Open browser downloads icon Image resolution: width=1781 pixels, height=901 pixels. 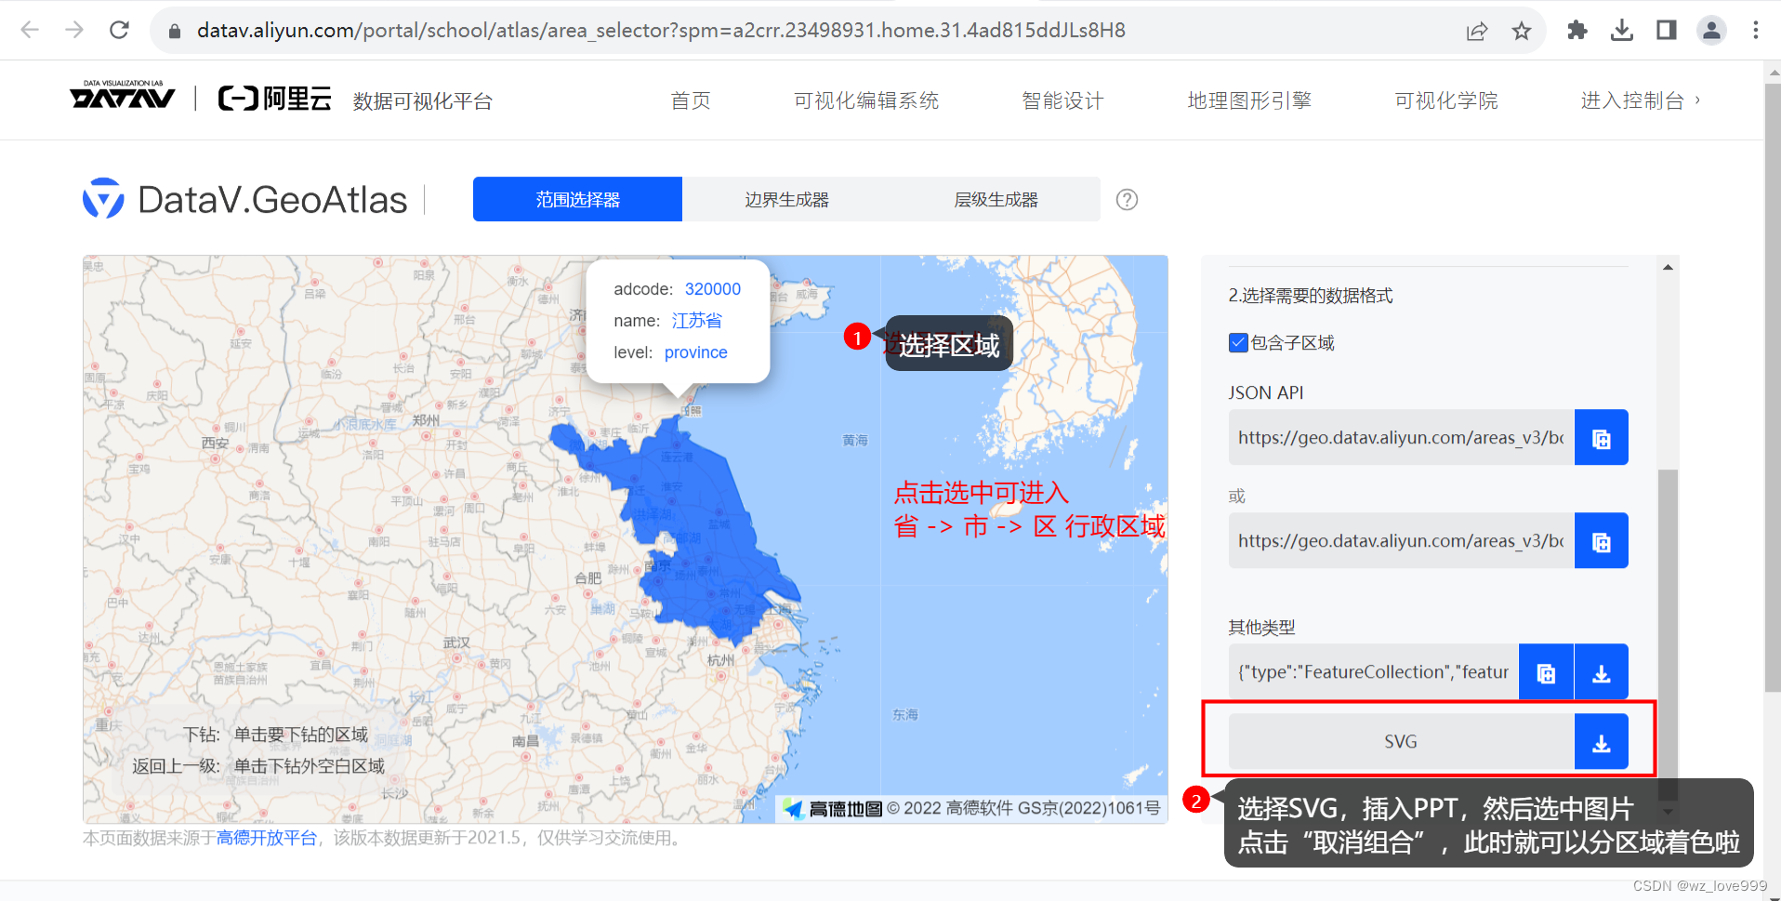tap(1622, 30)
